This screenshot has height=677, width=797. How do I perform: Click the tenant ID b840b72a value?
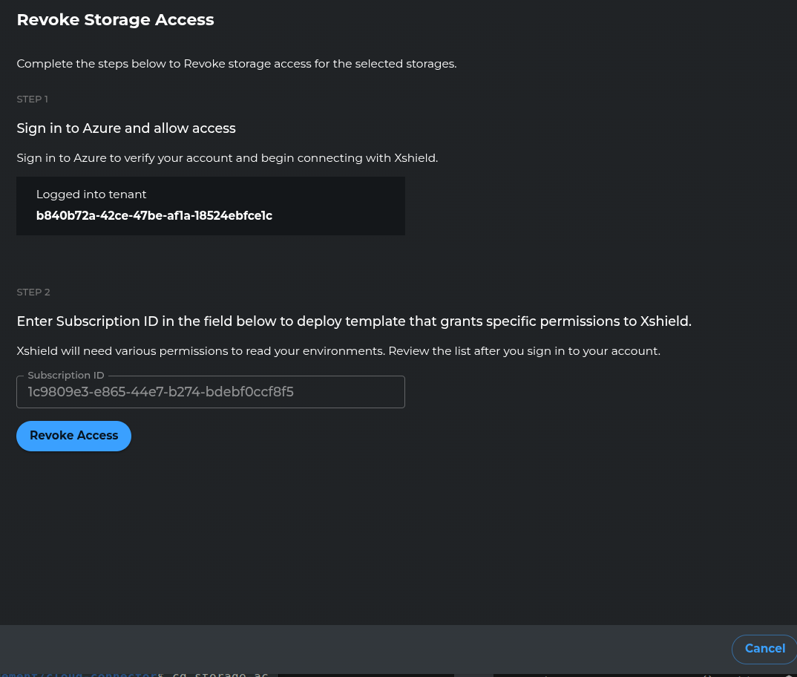coord(154,216)
